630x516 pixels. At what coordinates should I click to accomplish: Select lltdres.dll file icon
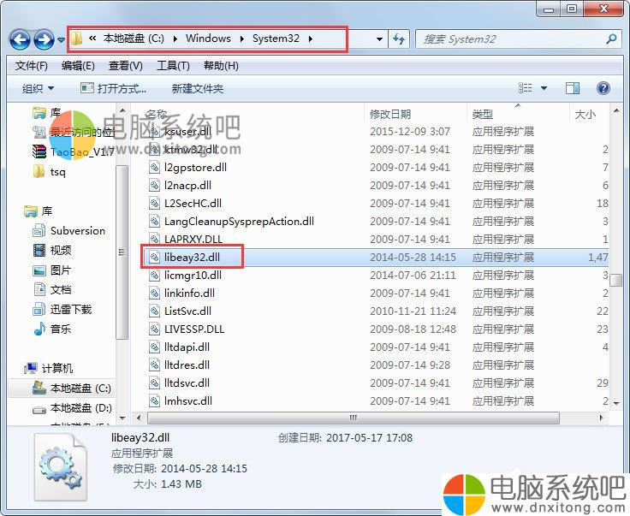154,365
